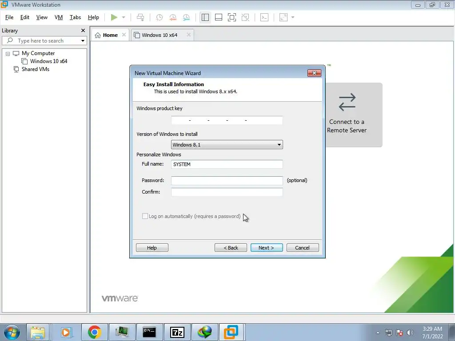Click the Password input field

(x=227, y=180)
